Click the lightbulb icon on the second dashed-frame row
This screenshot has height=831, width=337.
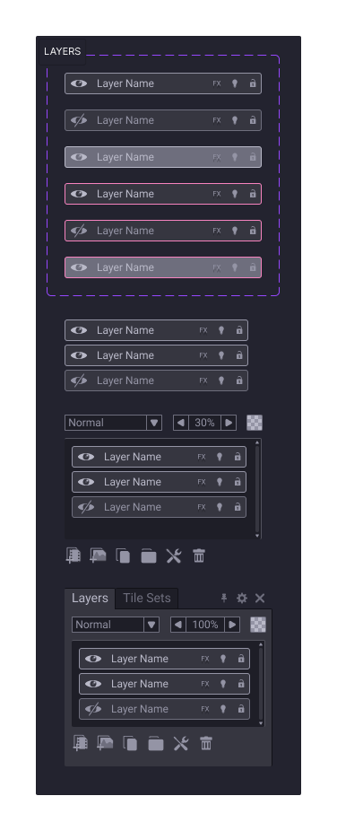[234, 120]
